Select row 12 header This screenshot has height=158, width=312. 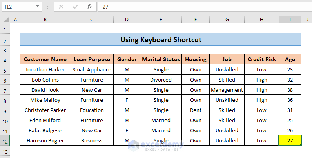point(5,140)
